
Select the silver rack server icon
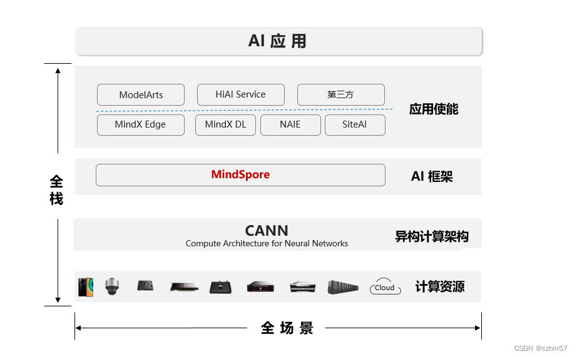coord(302,286)
